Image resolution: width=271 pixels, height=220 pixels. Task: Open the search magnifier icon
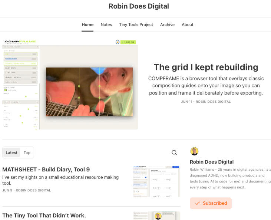174,152
